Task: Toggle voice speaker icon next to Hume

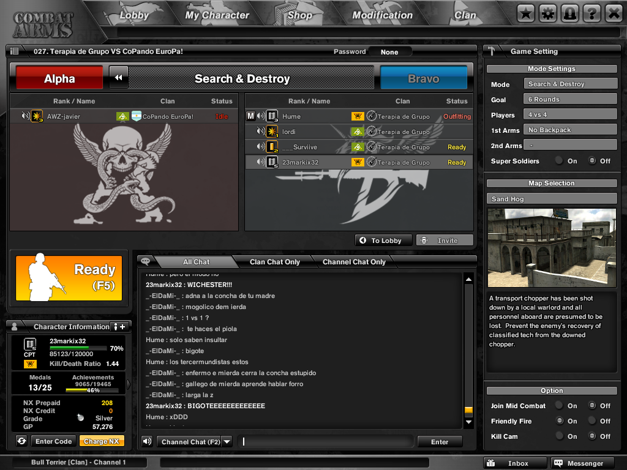Action: (x=261, y=116)
